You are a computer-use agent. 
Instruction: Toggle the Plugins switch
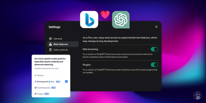(x=154, y=65)
